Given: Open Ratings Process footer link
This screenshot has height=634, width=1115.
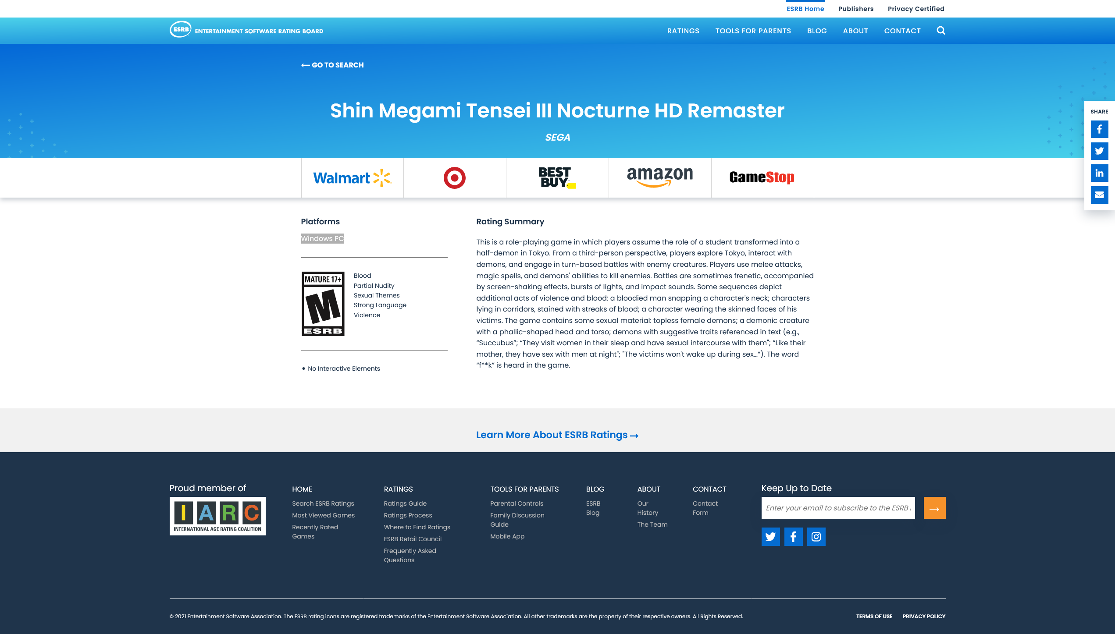Looking at the screenshot, I should [x=408, y=515].
